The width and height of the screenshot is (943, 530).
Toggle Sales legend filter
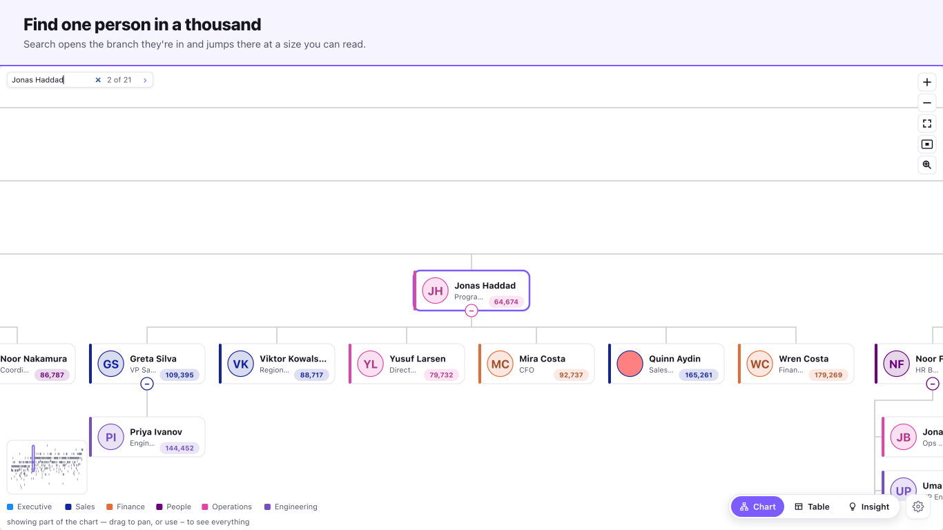tap(80, 507)
